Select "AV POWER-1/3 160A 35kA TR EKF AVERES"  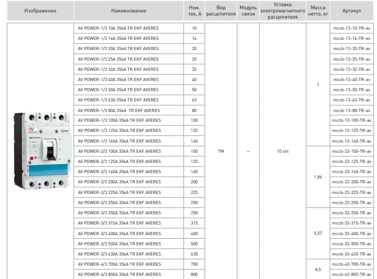[x=120, y=141]
